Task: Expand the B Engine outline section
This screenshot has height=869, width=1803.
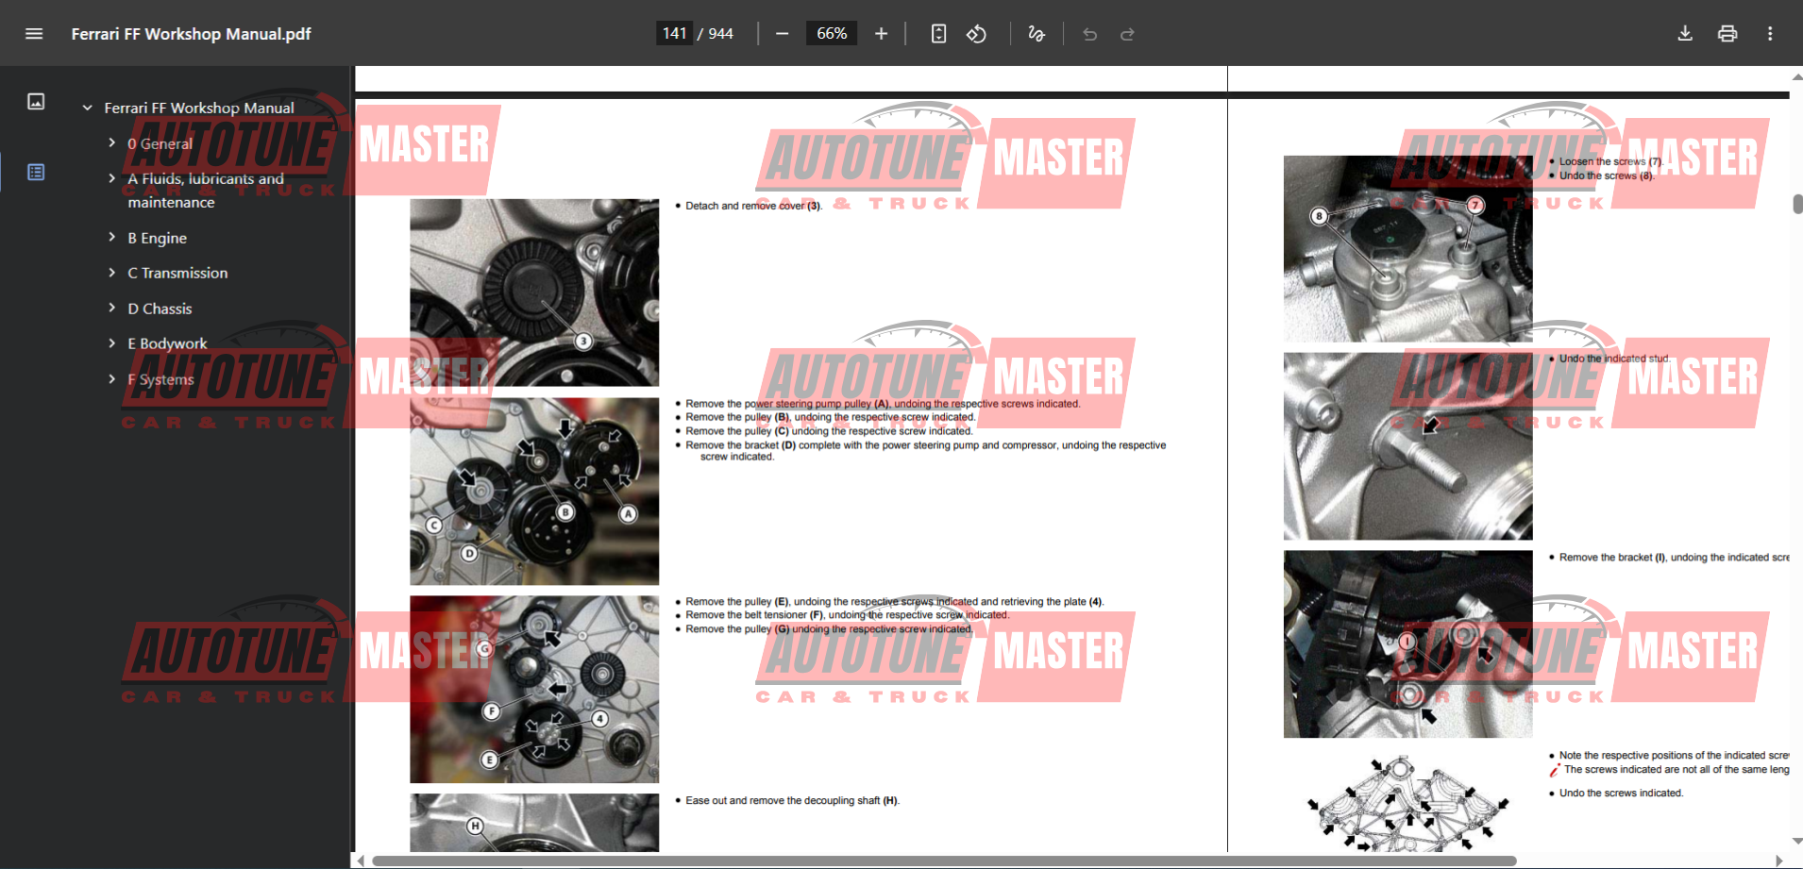Action: click(111, 238)
